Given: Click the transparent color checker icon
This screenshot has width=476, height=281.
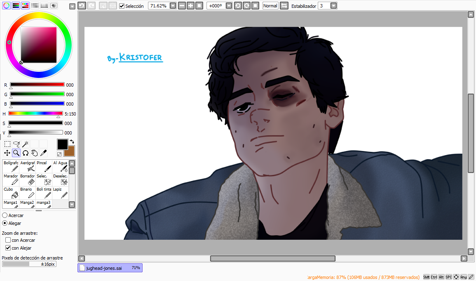Looking at the screenshot, I should [59, 154].
